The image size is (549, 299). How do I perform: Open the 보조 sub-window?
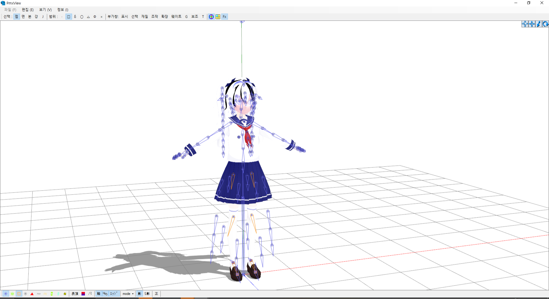click(195, 17)
